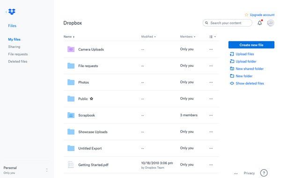
Task: Click Create new file button
Action: click(x=251, y=45)
